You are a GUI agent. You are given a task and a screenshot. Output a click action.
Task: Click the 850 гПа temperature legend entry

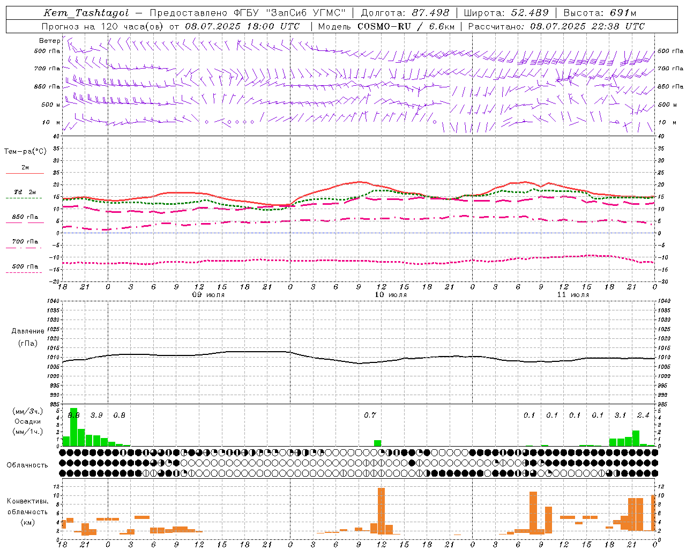[x=25, y=217]
